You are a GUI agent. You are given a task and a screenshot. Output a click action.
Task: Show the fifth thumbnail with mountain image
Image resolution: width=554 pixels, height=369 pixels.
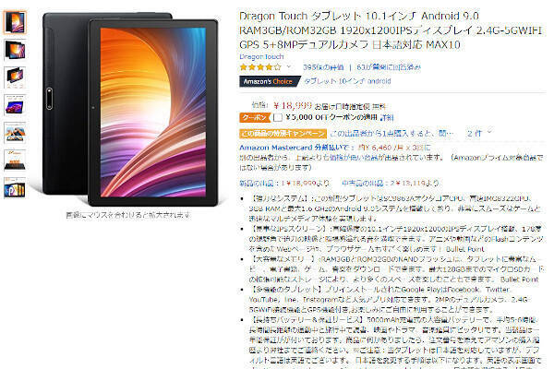[x=15, y=133]
